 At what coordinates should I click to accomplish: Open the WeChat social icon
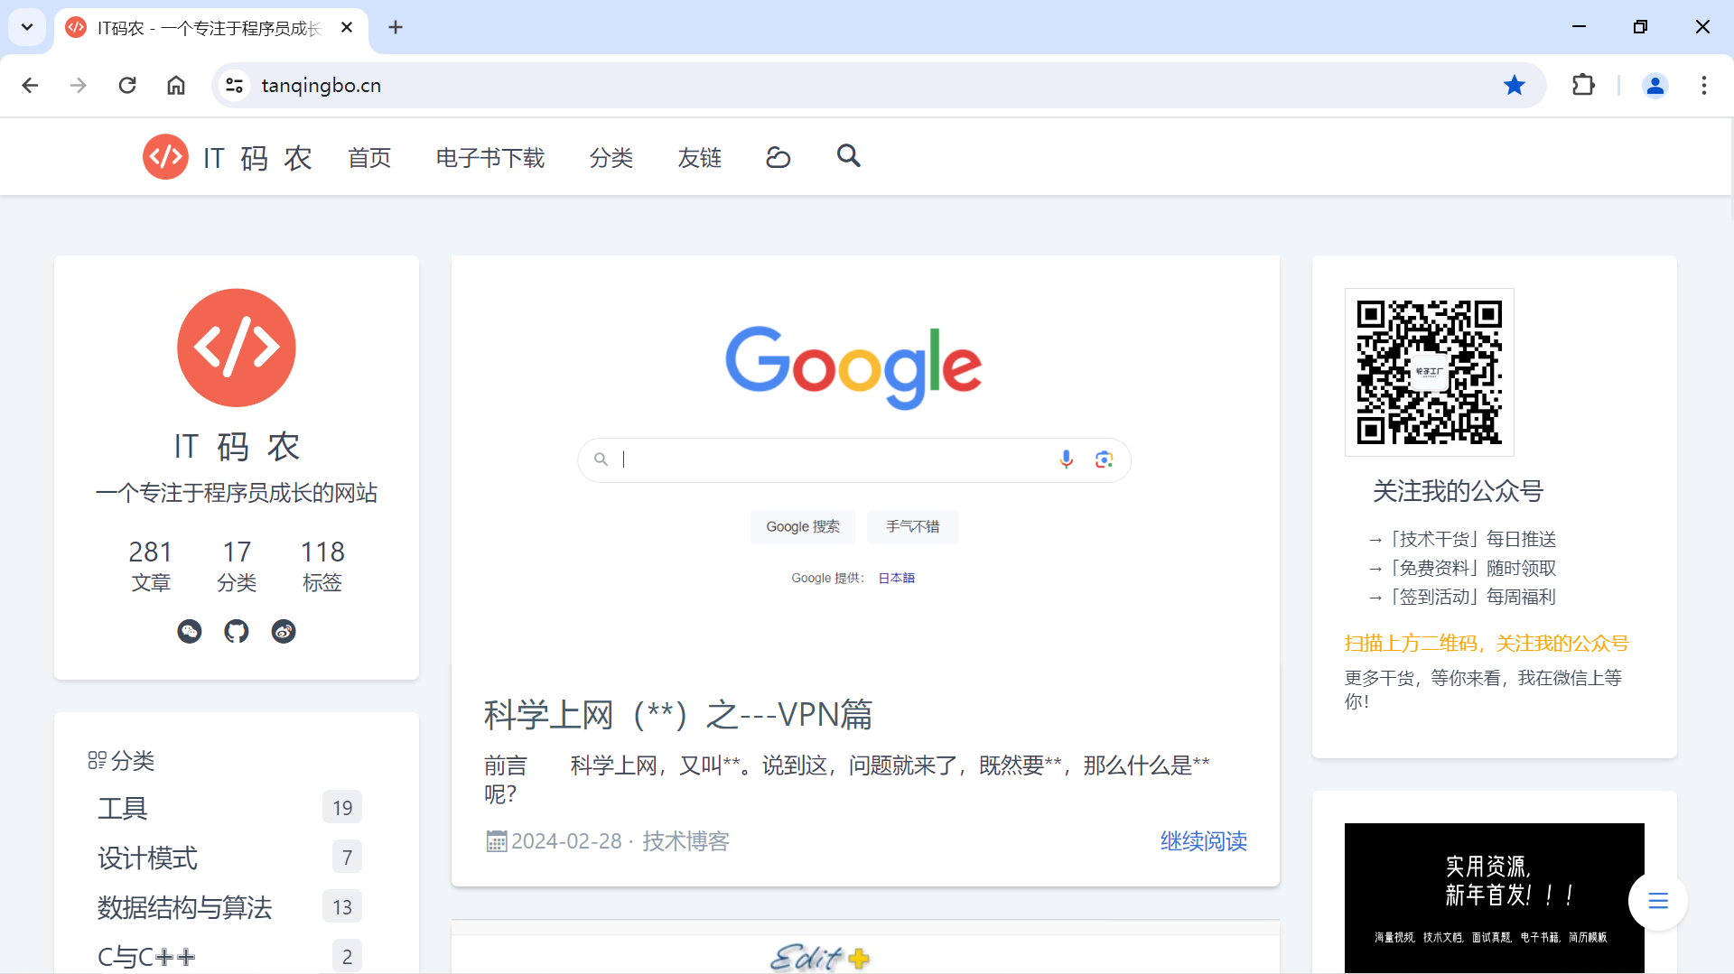190,631
